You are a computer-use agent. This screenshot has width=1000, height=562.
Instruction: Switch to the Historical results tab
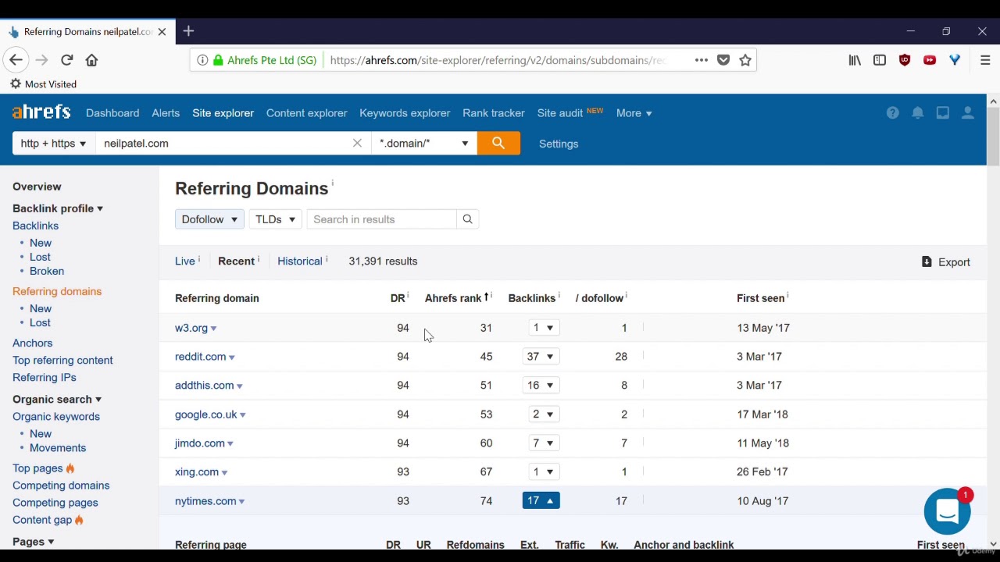(300, 261)
